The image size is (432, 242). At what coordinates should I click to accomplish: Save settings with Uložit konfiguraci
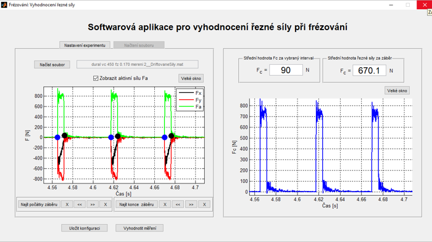85,228
